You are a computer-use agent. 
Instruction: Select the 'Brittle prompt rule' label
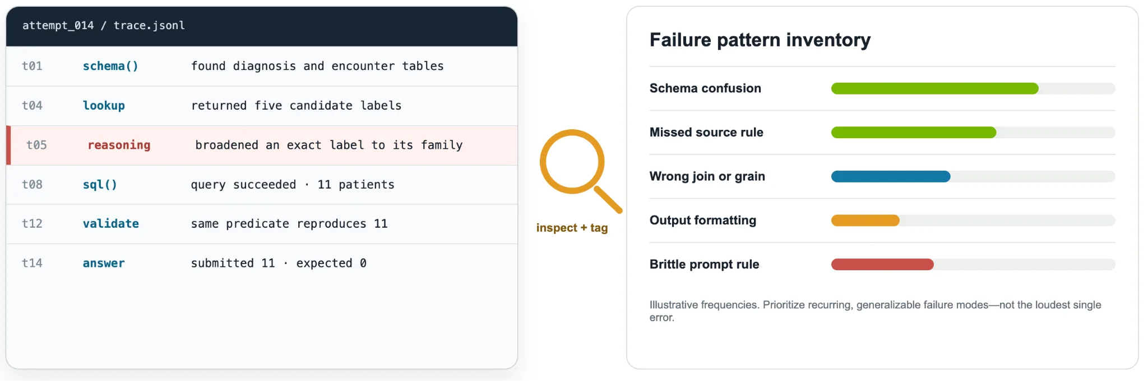pos(704,265)
